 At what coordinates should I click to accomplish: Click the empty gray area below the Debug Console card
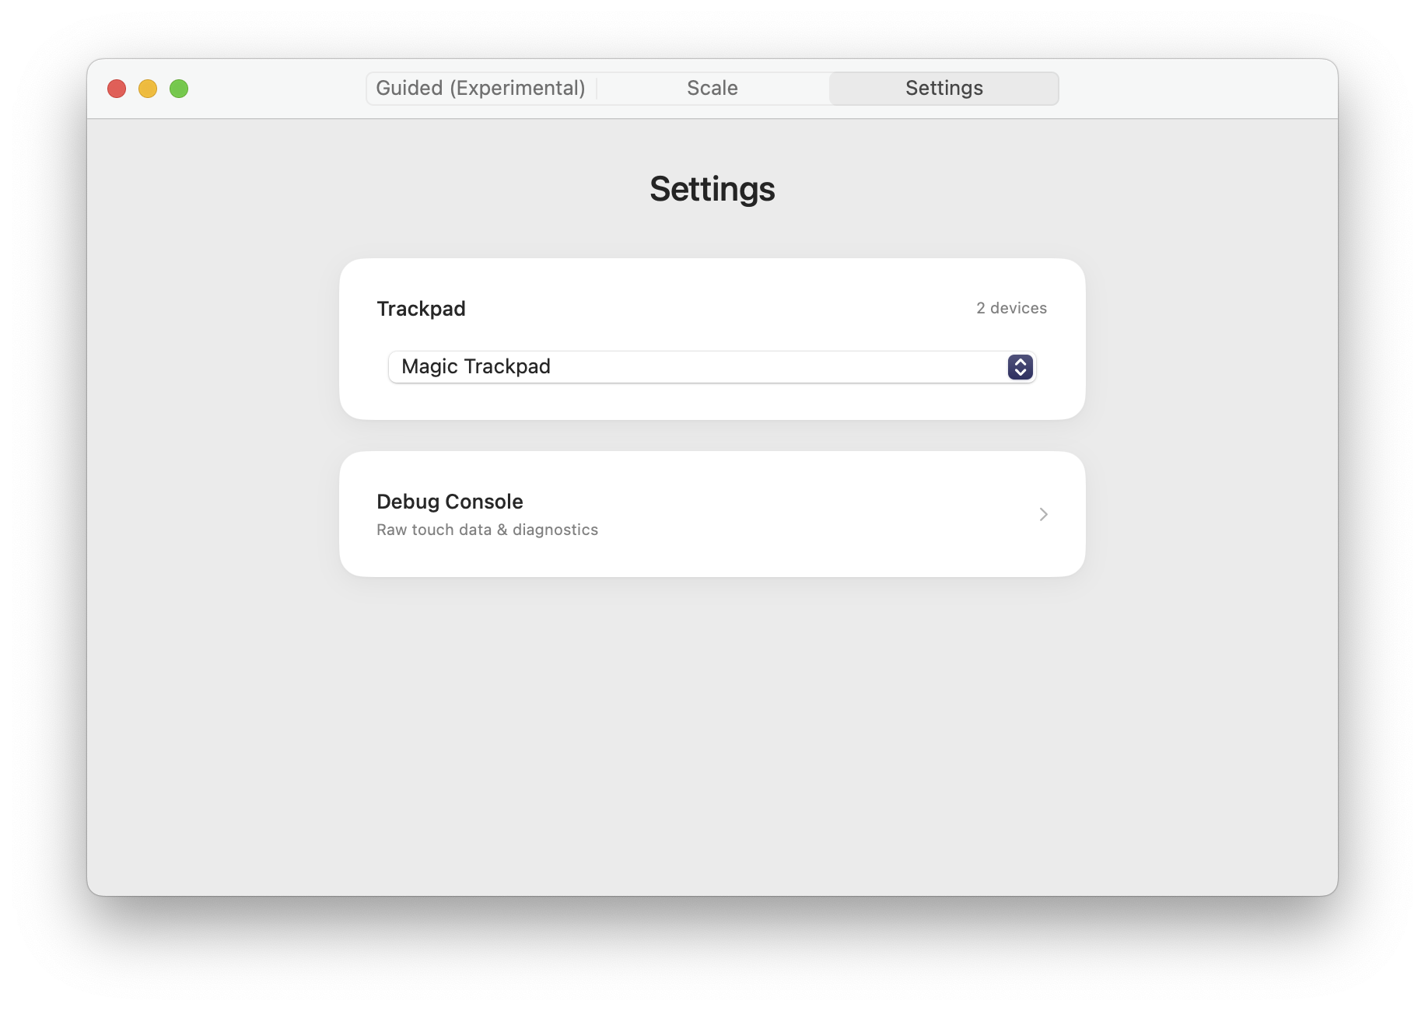point(712,731)
